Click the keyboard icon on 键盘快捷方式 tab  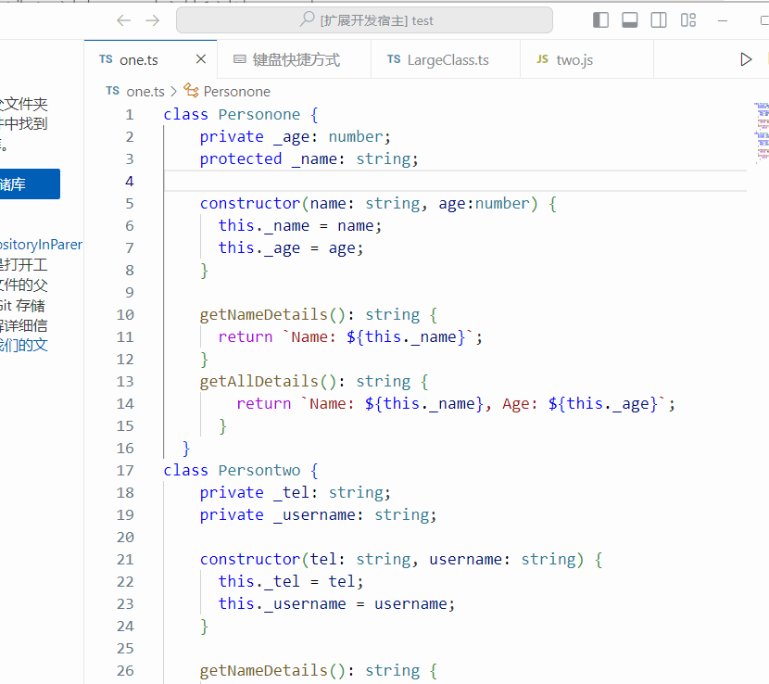(x=240, y=59)
